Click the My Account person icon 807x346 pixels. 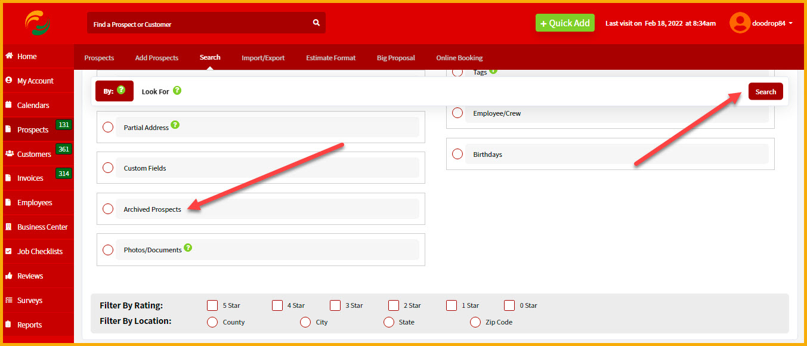click(9, 80)
